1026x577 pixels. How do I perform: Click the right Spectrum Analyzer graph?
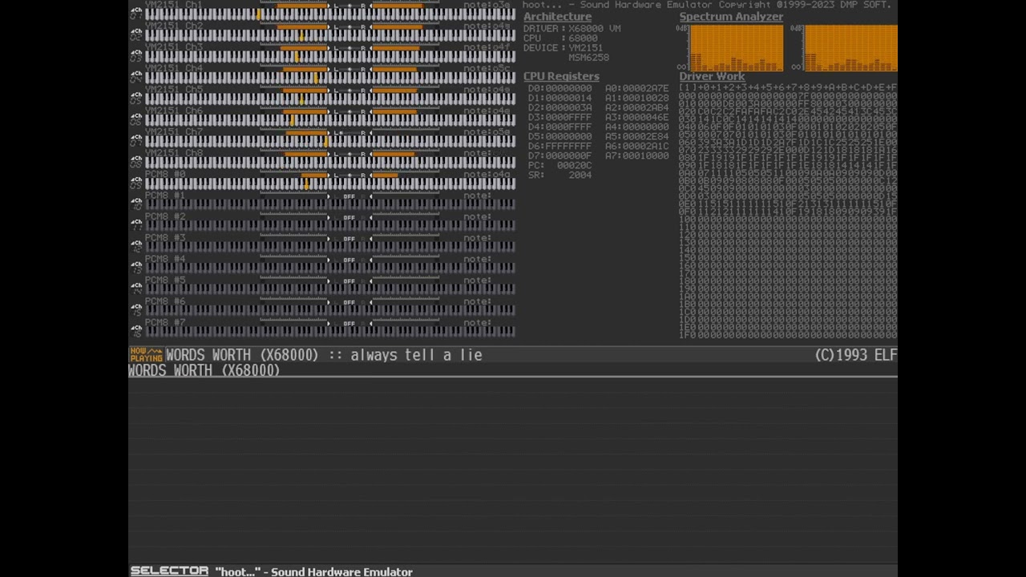pos(850,48)
